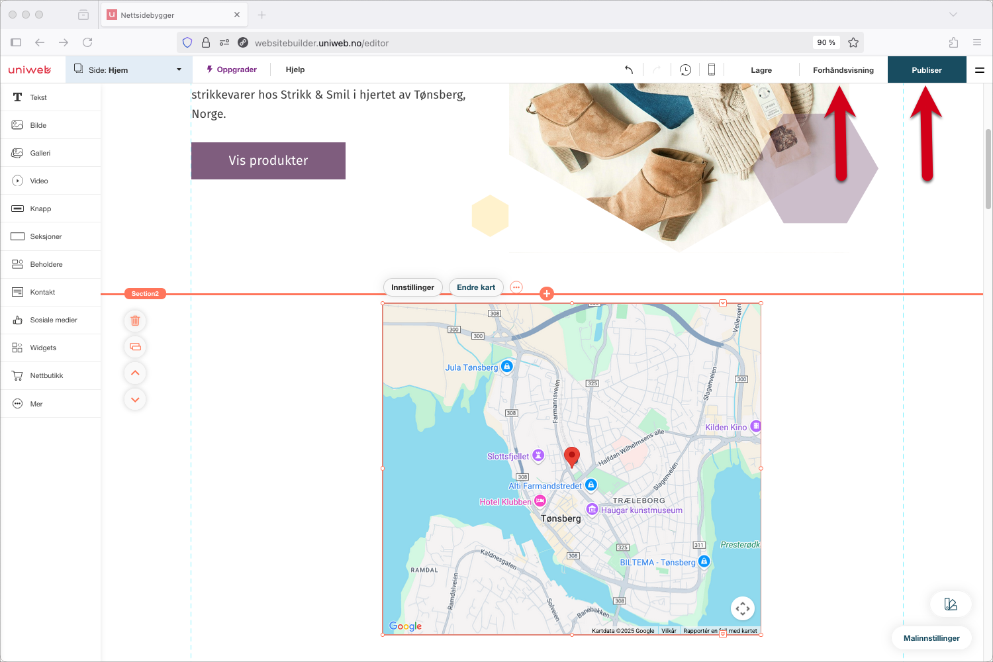
Task: Go back with browser back arrow
Action: (40, 42)
